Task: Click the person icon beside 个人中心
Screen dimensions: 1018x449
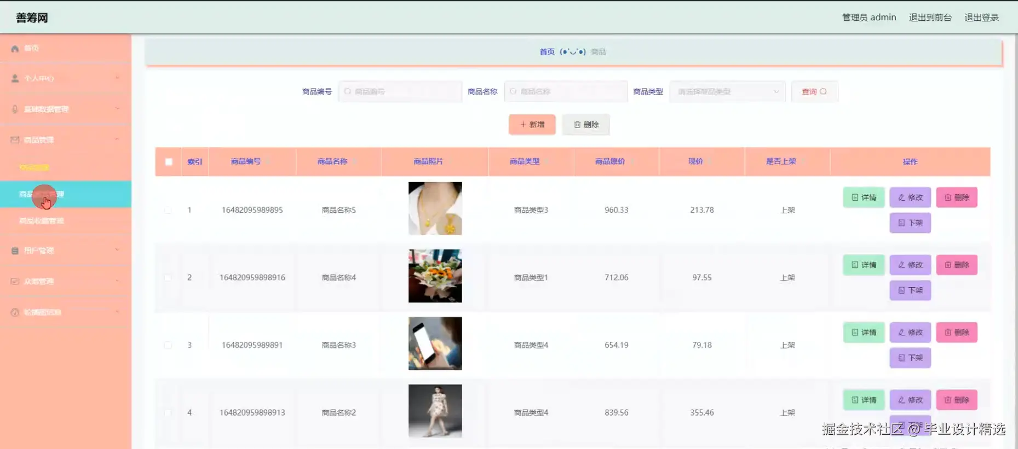Action: coord(15,79)
